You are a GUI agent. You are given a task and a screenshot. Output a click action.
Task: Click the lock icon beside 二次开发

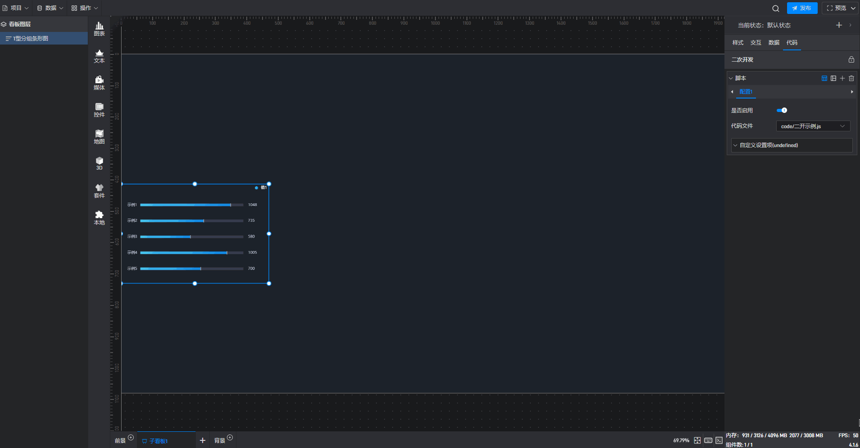(x=851, y=59)
